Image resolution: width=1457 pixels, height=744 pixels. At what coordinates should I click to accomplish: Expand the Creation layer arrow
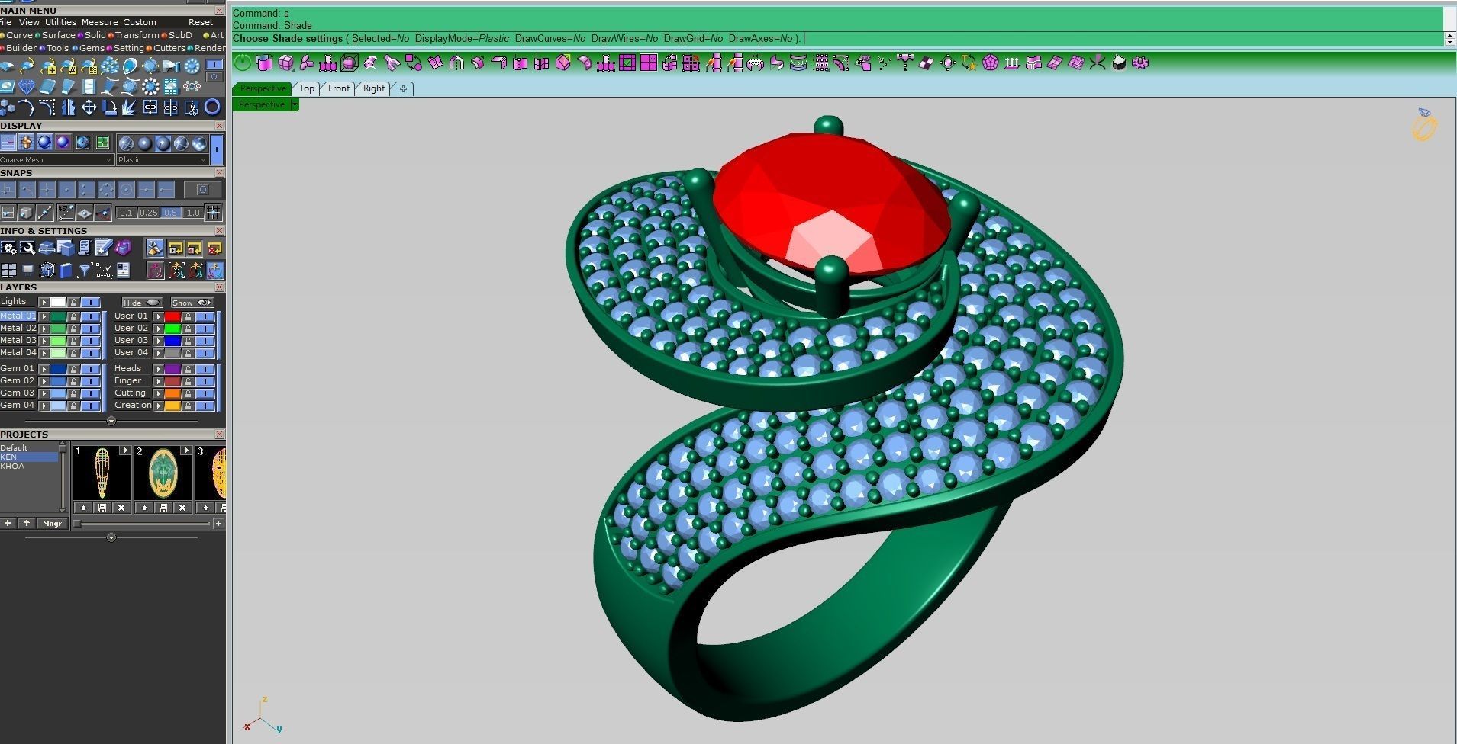pos(159,406)
